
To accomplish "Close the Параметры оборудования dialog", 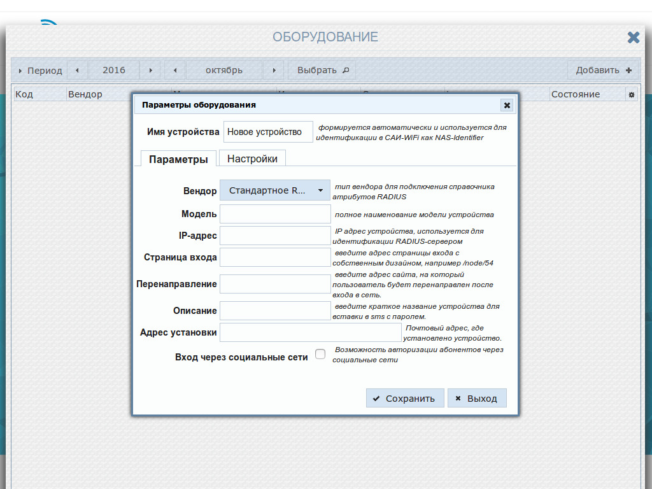I will point(507,105).
